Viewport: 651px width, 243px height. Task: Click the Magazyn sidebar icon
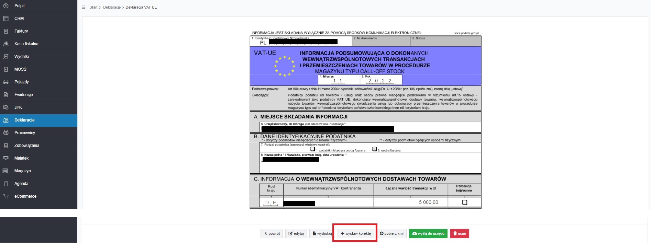pos(6,171)
